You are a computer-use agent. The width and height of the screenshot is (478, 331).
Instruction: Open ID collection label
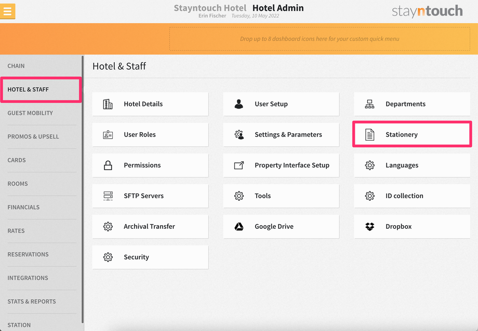(404, 196)
